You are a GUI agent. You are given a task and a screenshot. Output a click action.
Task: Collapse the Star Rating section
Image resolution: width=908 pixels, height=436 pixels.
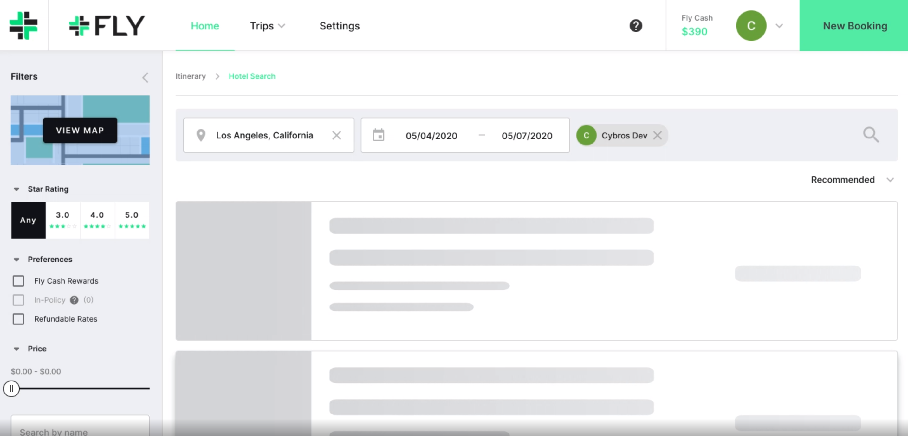click(16, 189)
